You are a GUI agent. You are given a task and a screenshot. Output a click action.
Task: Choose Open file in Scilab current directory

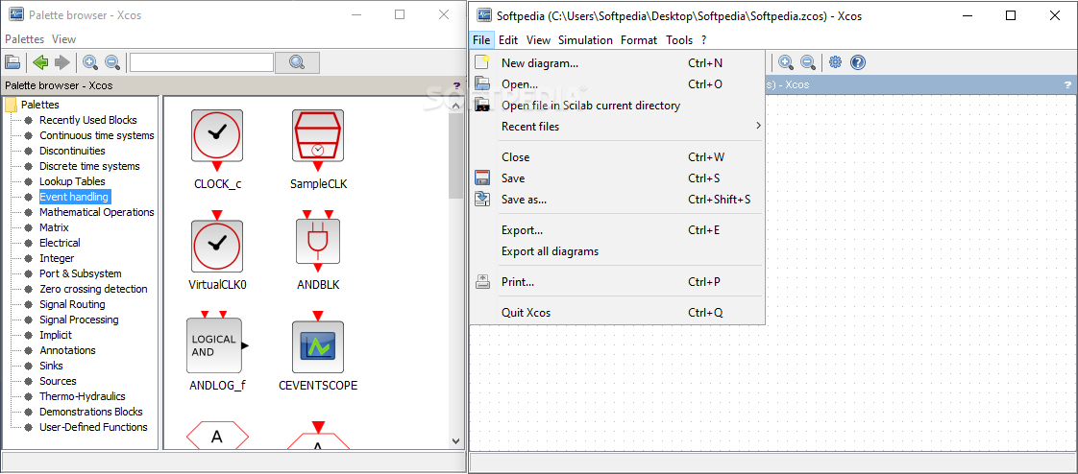(x=618, y=106)
